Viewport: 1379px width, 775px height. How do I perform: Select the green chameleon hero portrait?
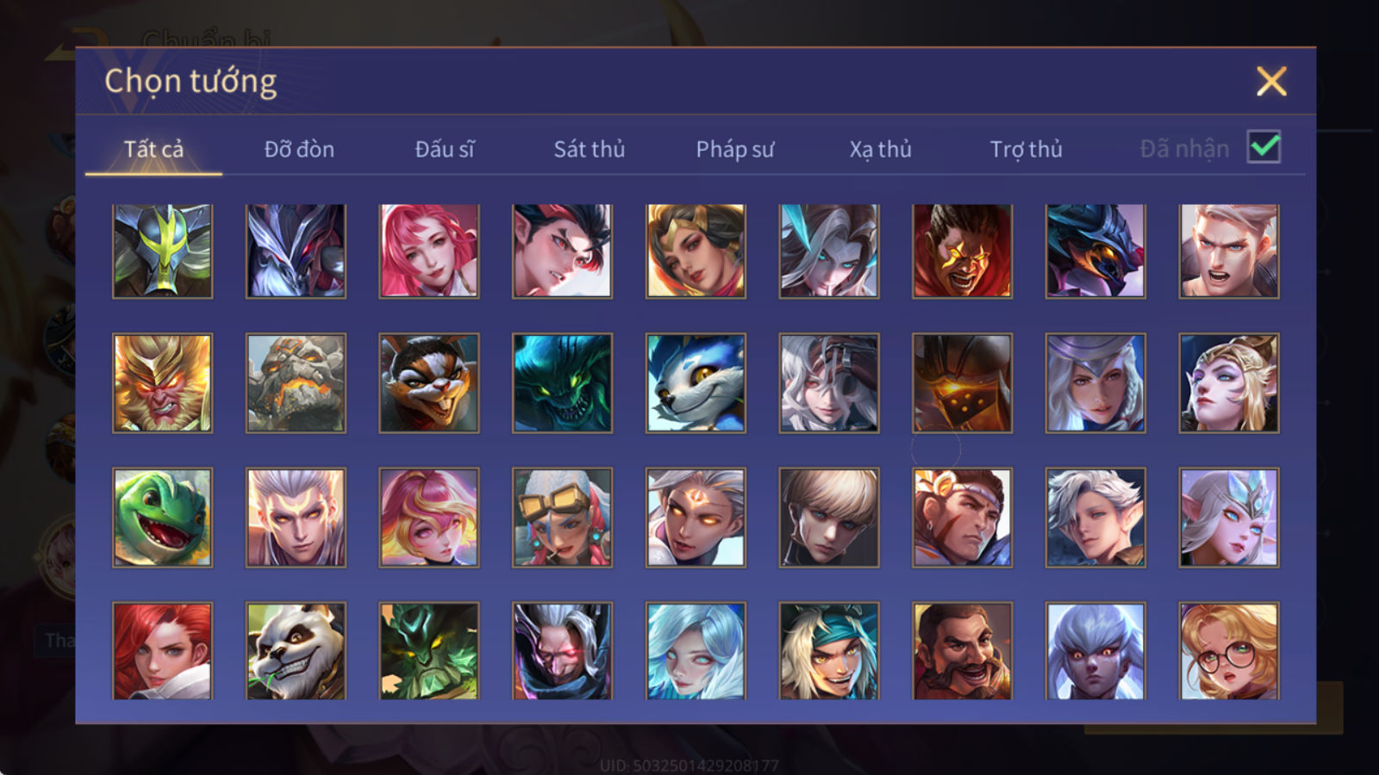pos(162,518)
